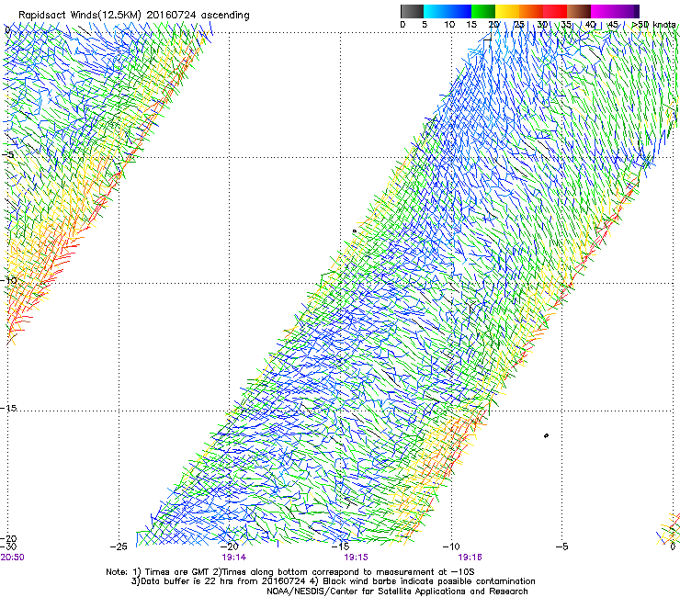Click the '-30' longitude label at bottom left

pos(8,546)
